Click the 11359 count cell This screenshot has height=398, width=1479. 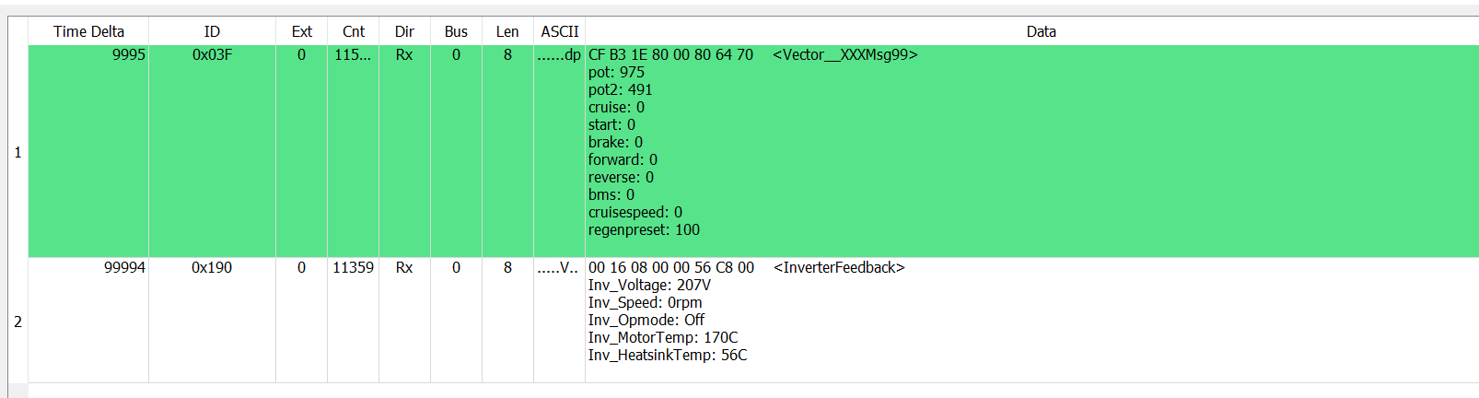pyautogui.click(x=353, y=268)
